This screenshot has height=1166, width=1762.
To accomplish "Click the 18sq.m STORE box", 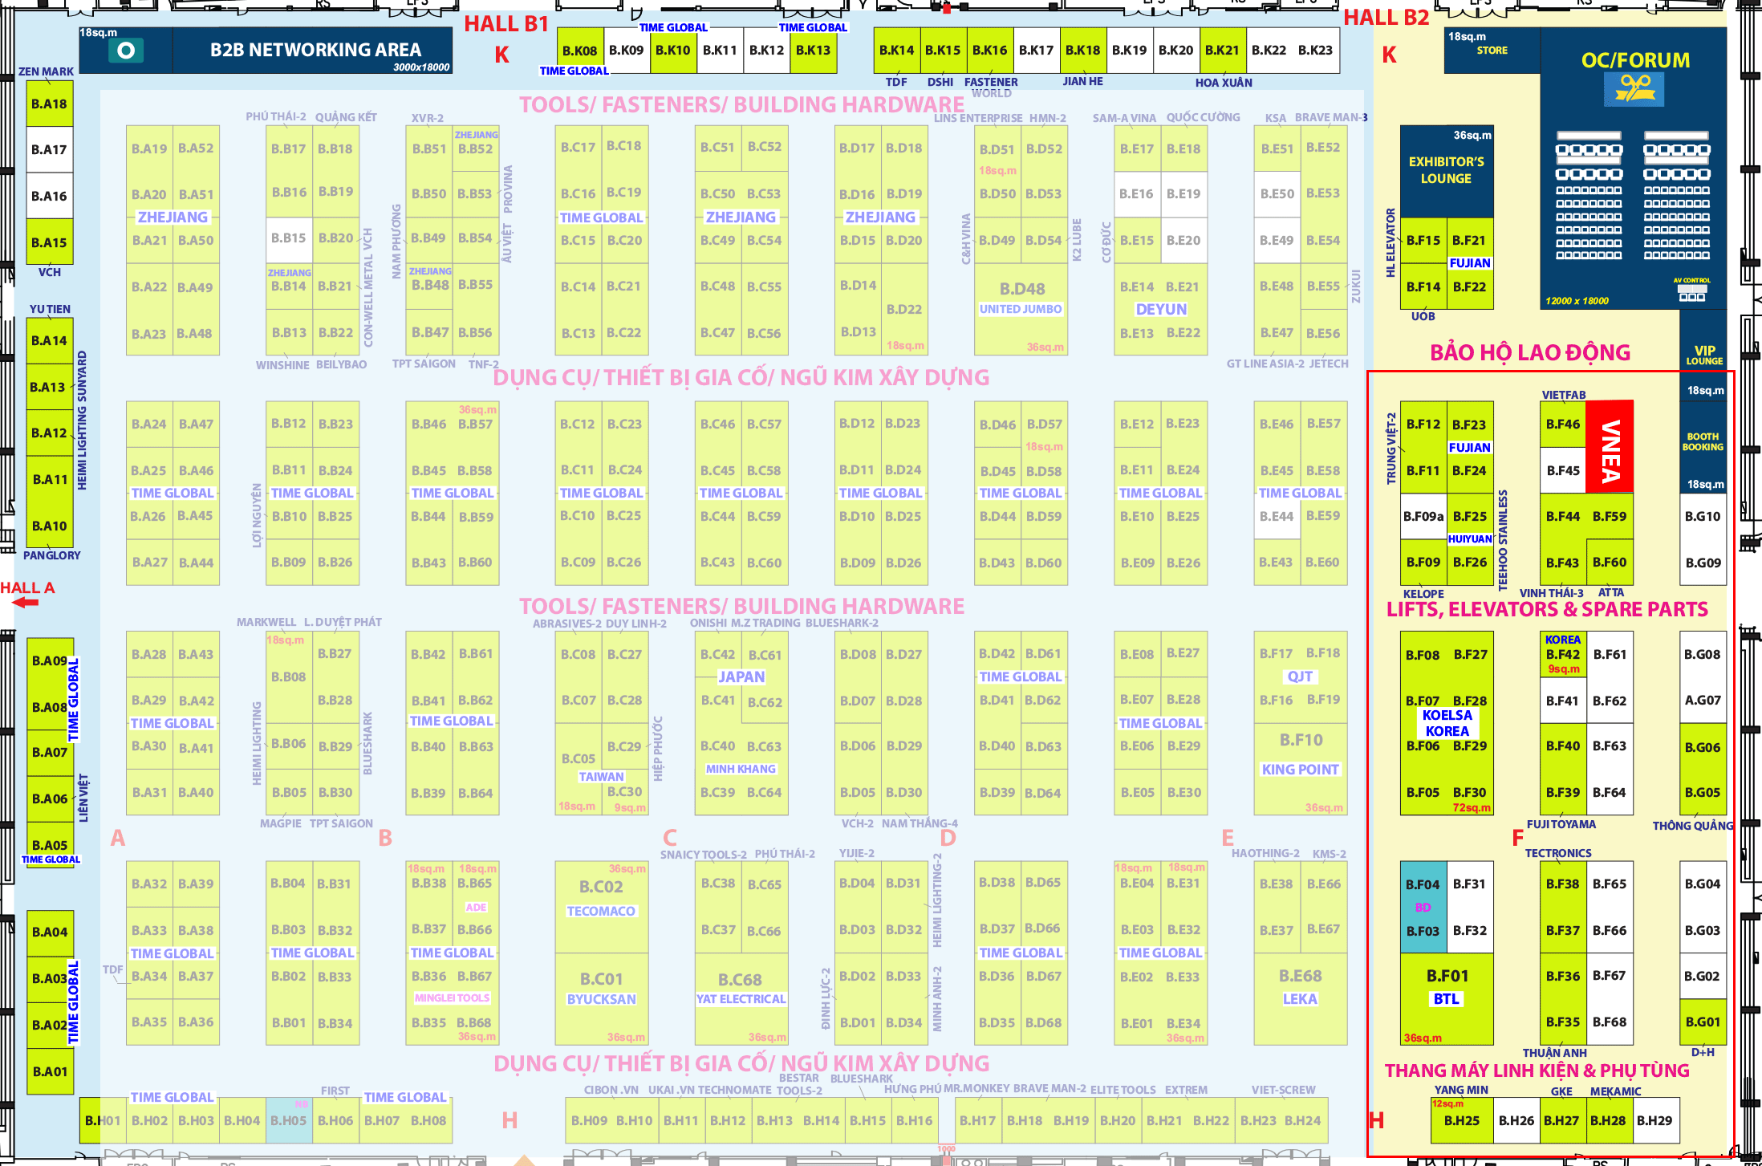I will tap(1491, 51).
